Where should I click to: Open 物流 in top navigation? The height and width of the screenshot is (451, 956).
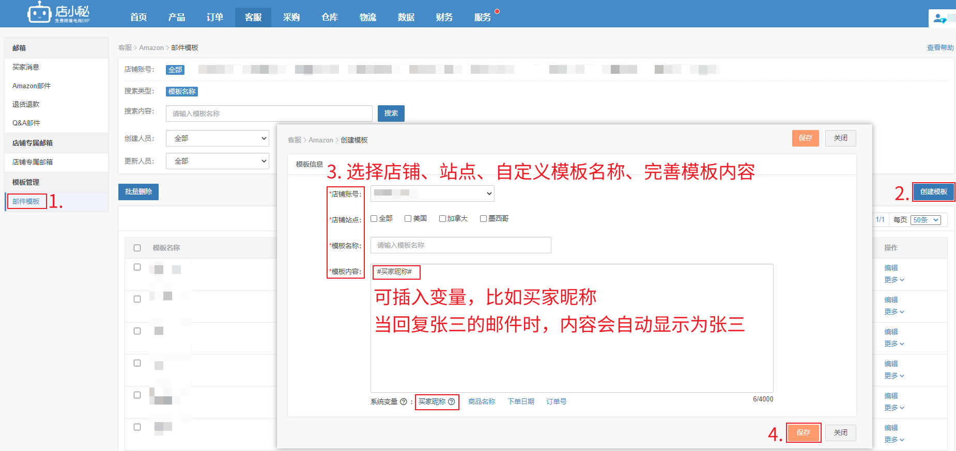(x=368, y=17)
